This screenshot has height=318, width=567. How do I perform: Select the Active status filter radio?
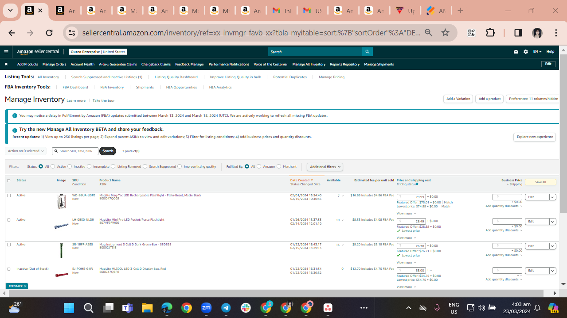53,167
